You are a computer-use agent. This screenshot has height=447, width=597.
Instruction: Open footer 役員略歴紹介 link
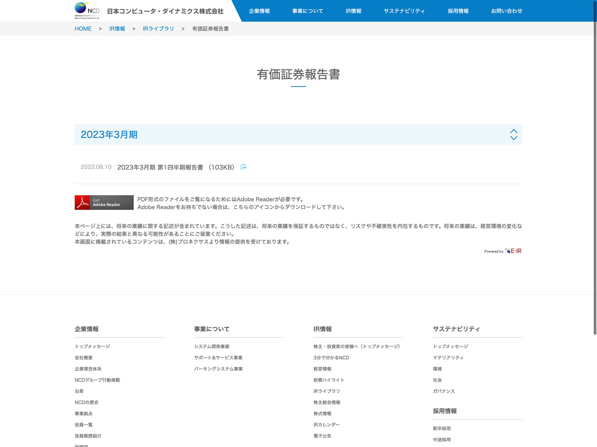click(x=88, y=436)
